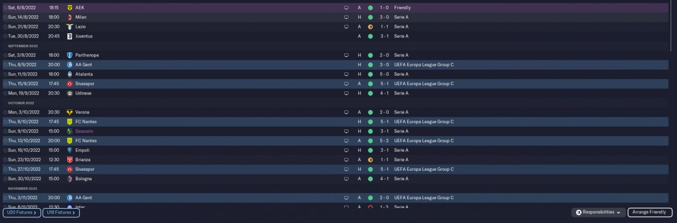This screenshot has height=223, width=677.
Task: Click the Udinese club crest
Action: 70,94
